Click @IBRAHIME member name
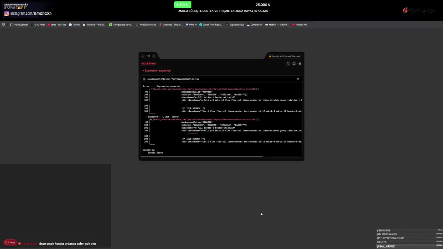443x249 pixels. [x=383, y=230]
